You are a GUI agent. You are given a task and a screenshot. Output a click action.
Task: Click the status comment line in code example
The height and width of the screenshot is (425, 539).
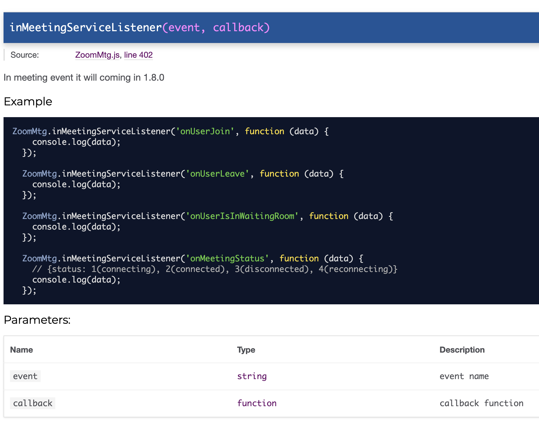coord(215,269)
